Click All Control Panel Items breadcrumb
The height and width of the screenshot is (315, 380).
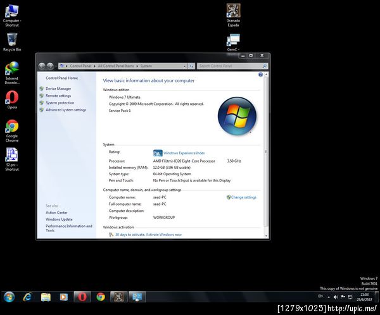(116, 66)
